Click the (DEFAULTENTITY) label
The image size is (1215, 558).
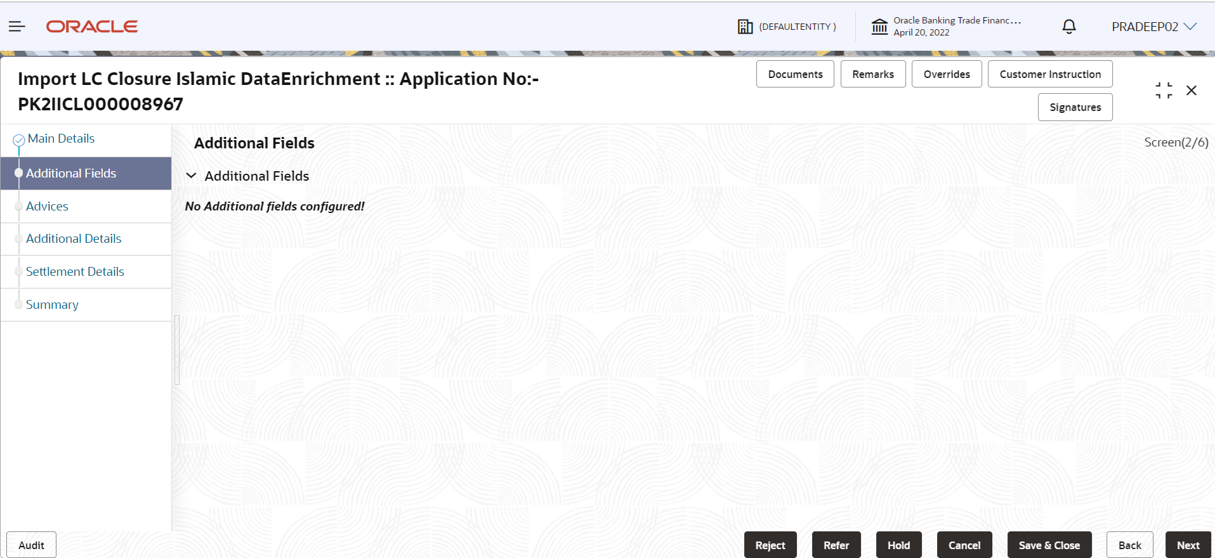pos(798,27)
